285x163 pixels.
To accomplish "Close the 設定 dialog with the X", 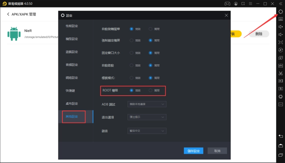I will pos(226,15).
